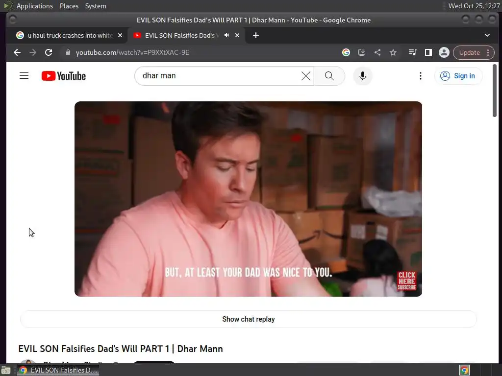
Task: Click the lock site info icon
Action: [68, 52]
